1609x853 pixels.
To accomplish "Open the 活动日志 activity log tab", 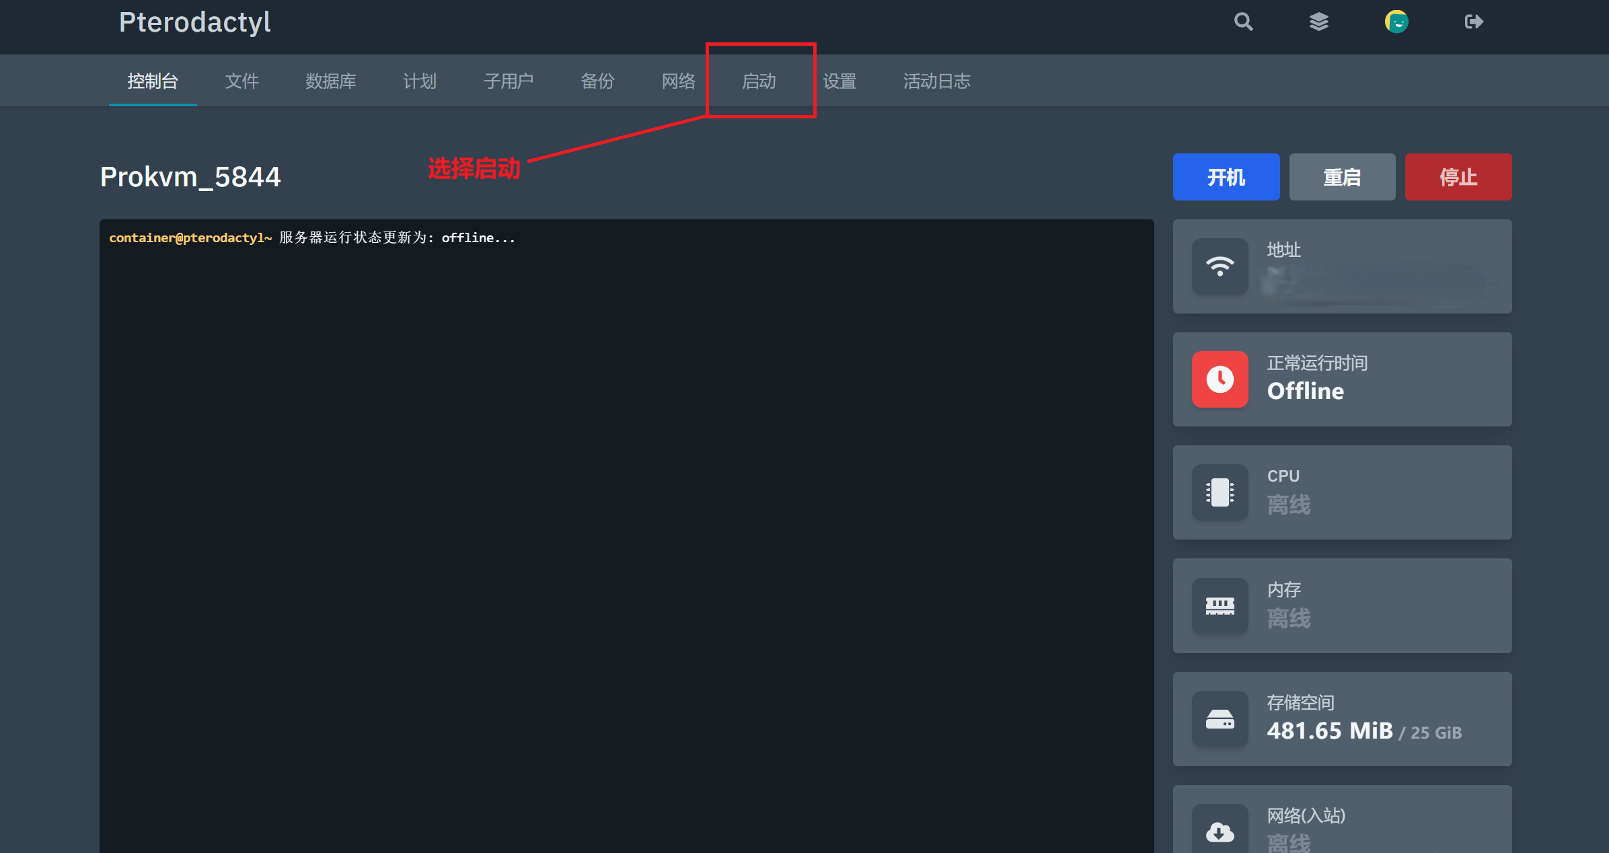I will tap(936, 81).
